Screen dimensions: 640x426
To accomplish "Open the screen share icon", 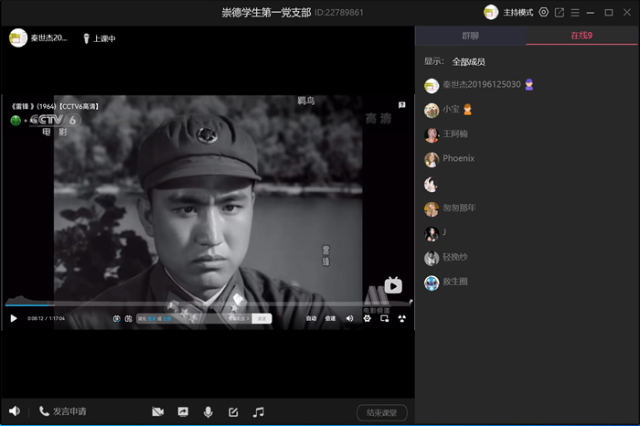I will [183, 412].
